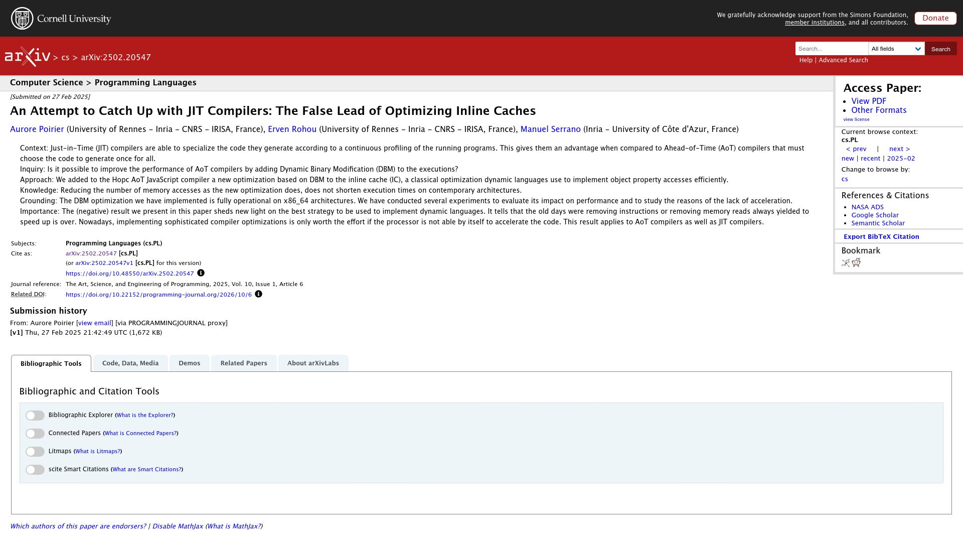Click the view email link
Image resolution: width=963 pixels, height=542 pixels.
click(x=94, y=323)
